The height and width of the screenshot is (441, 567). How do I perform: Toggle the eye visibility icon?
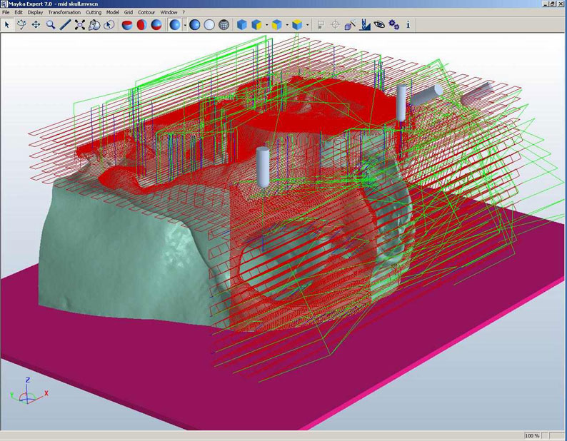coord(379,25)
